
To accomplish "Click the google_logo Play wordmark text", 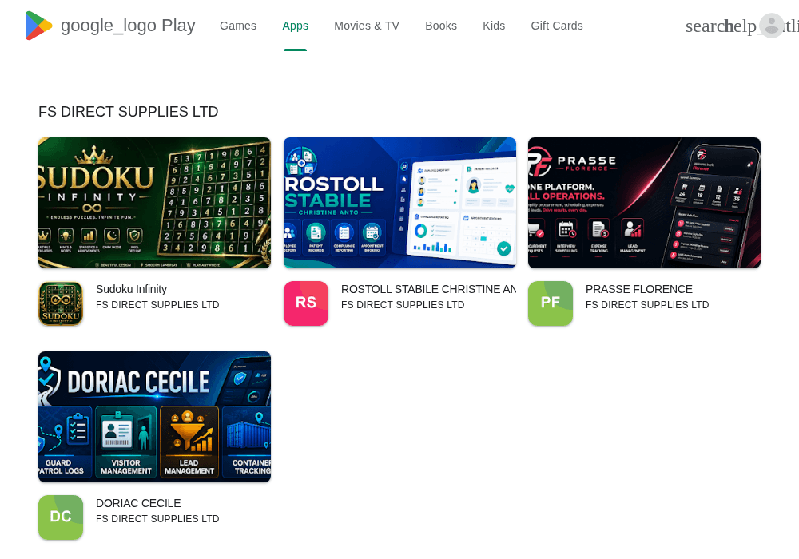I will tap(128, 26).
